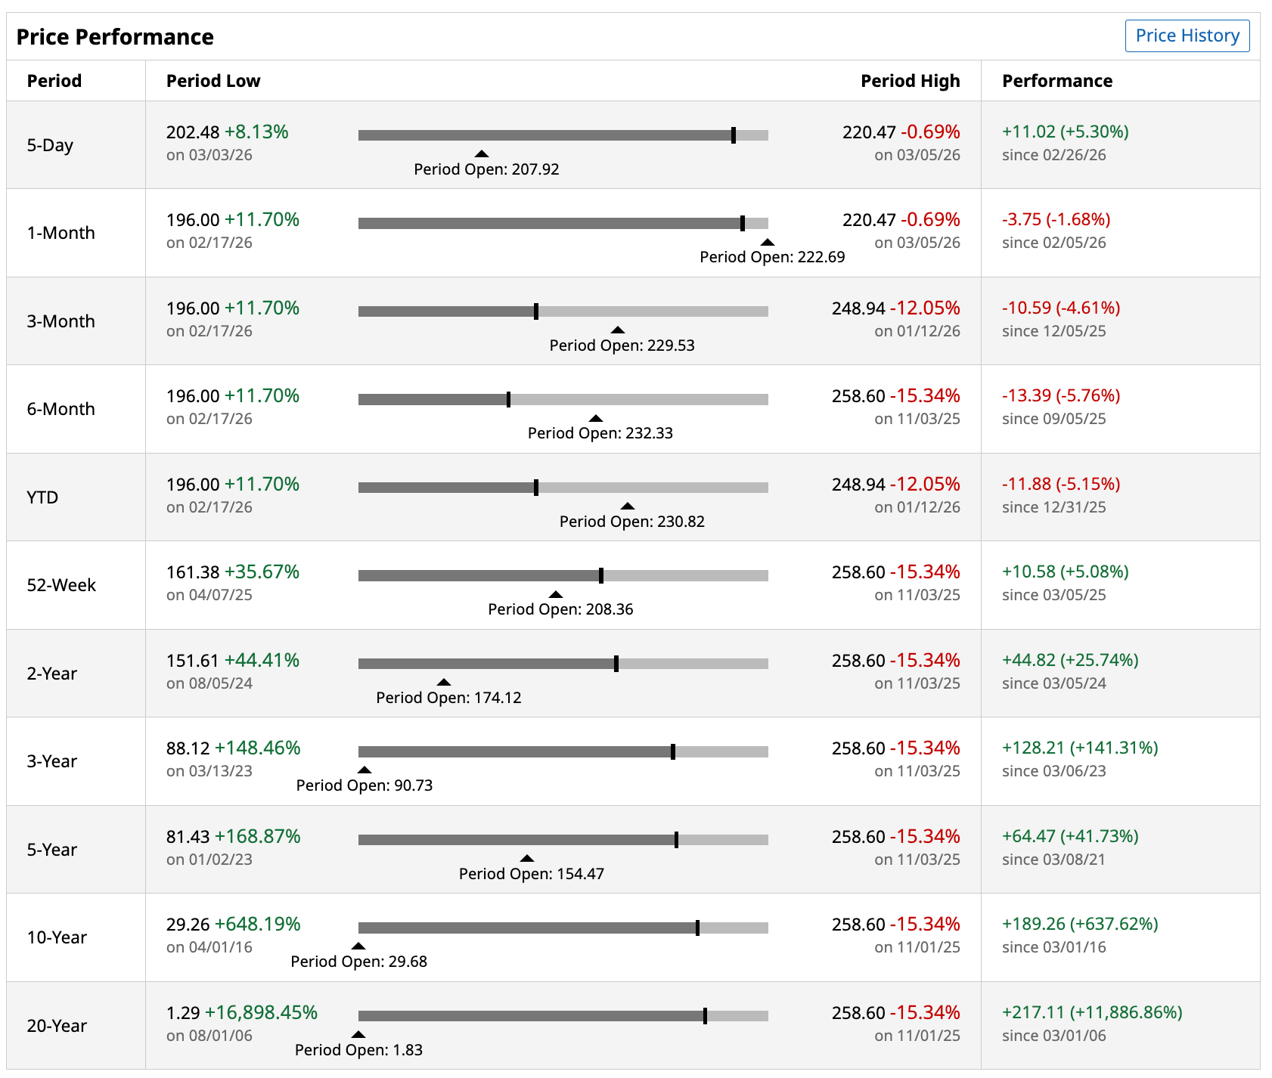The image size is (1272, 1078).
Task: Click the 1-Month Period Open triangle marker
Action: [767, 242]
